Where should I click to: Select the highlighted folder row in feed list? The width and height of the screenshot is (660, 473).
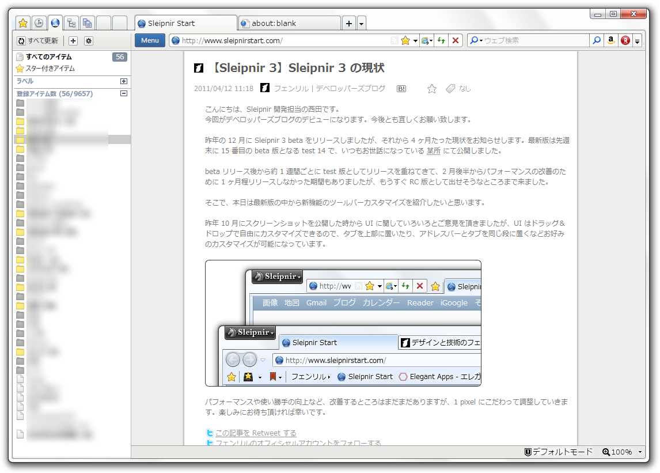[73, 139]
